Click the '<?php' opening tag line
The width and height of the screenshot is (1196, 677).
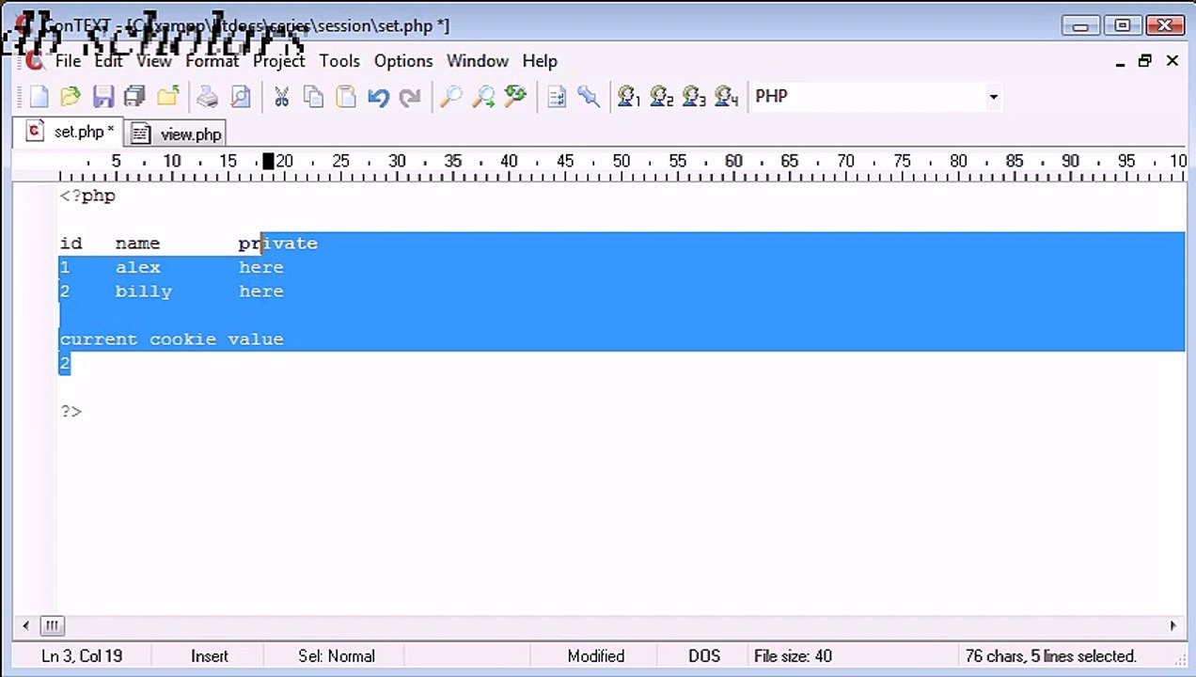tap(87, 196)
